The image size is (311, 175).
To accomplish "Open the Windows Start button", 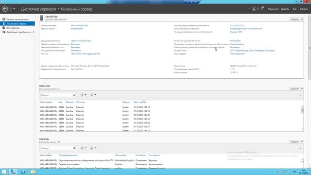I will 4,172.
